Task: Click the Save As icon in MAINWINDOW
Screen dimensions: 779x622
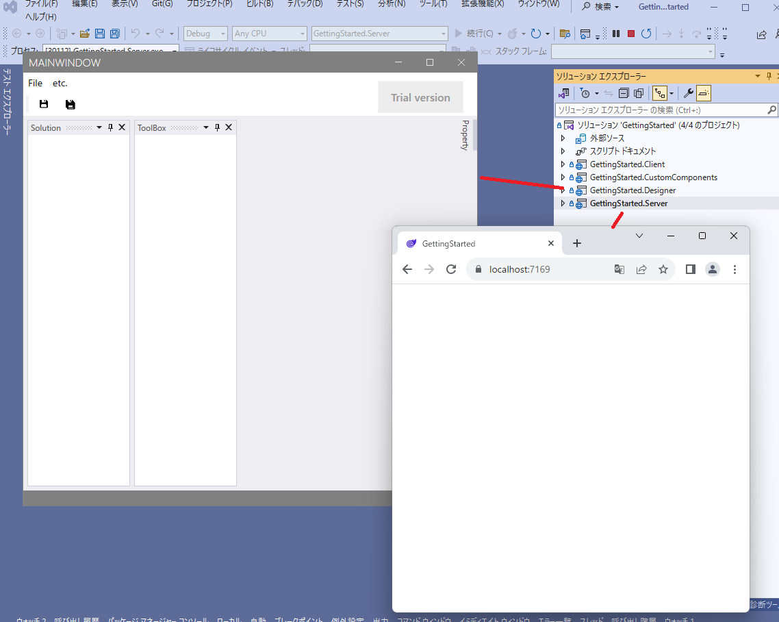Action: tap(70, 104)
